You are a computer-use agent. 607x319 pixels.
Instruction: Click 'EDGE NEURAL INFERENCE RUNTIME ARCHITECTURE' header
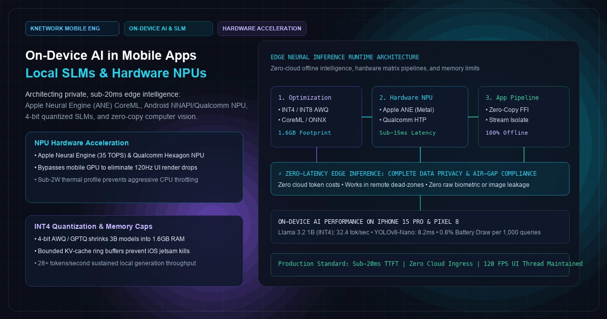(x=345, y=57)
